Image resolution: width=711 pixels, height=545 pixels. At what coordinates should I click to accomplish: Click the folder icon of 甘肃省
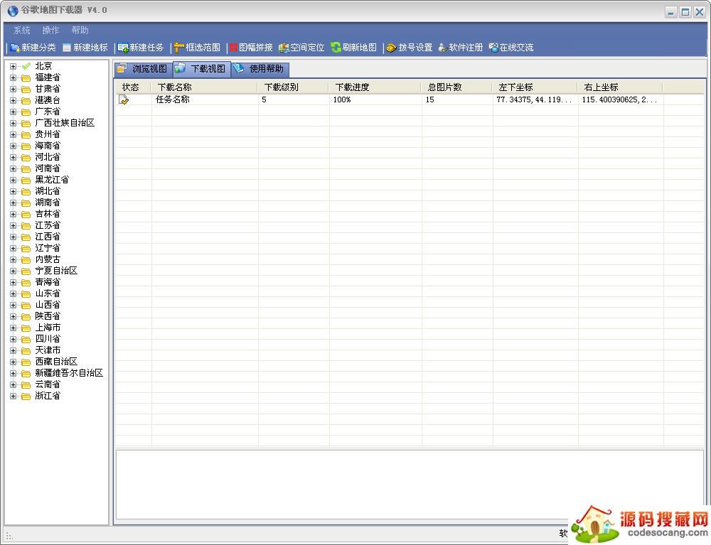tap(26, 90)
